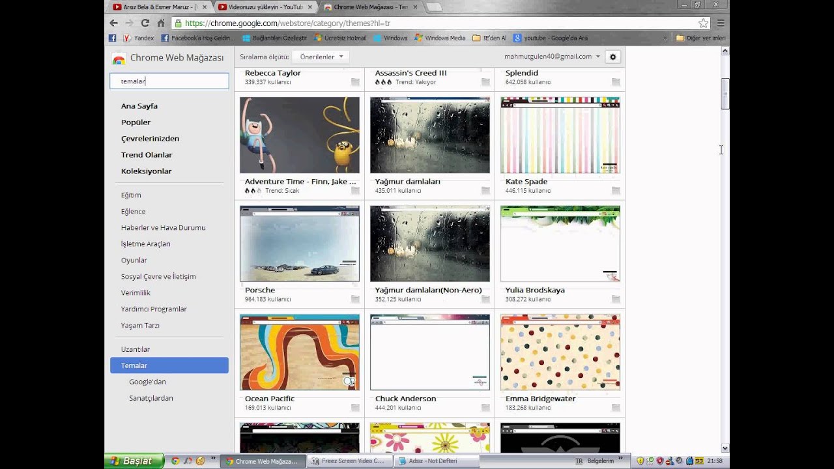Open the Chrome menu icon
This screenshot has width=834, height=469.
click(721, 23)
